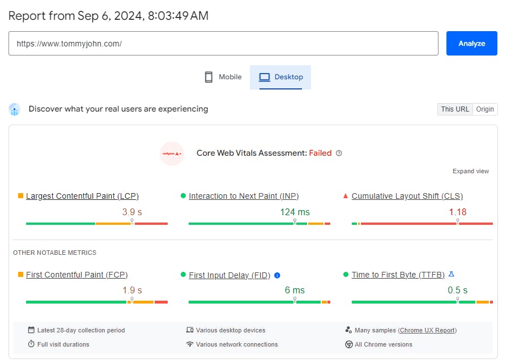The image size is (511, 363).
Task: Switch to Origin data toggle
Action: coord(485,109)
